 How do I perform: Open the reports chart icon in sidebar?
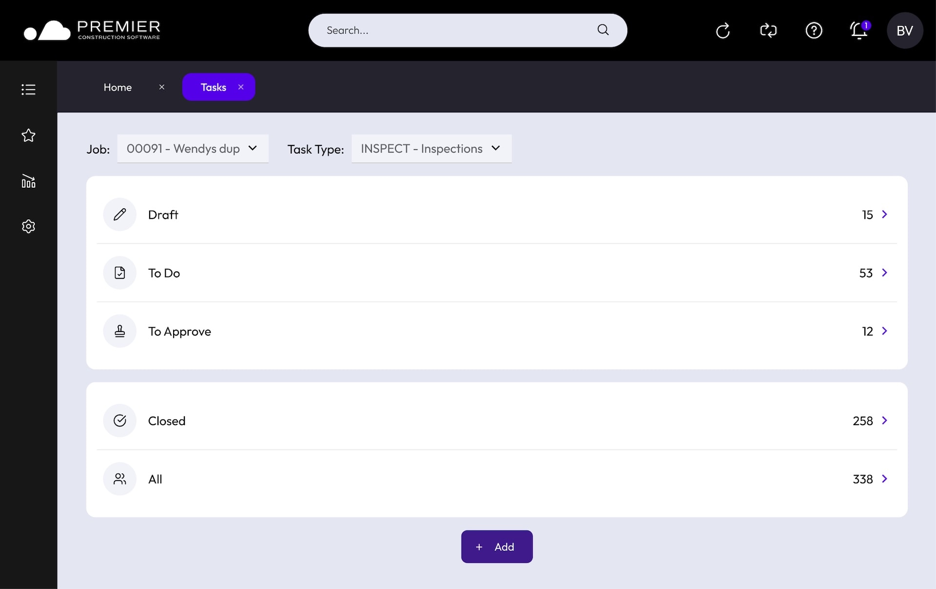(28, 181)
